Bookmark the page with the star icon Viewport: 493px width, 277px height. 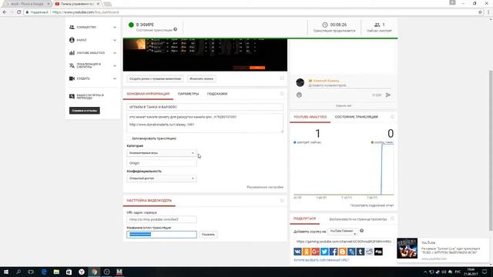480,12
